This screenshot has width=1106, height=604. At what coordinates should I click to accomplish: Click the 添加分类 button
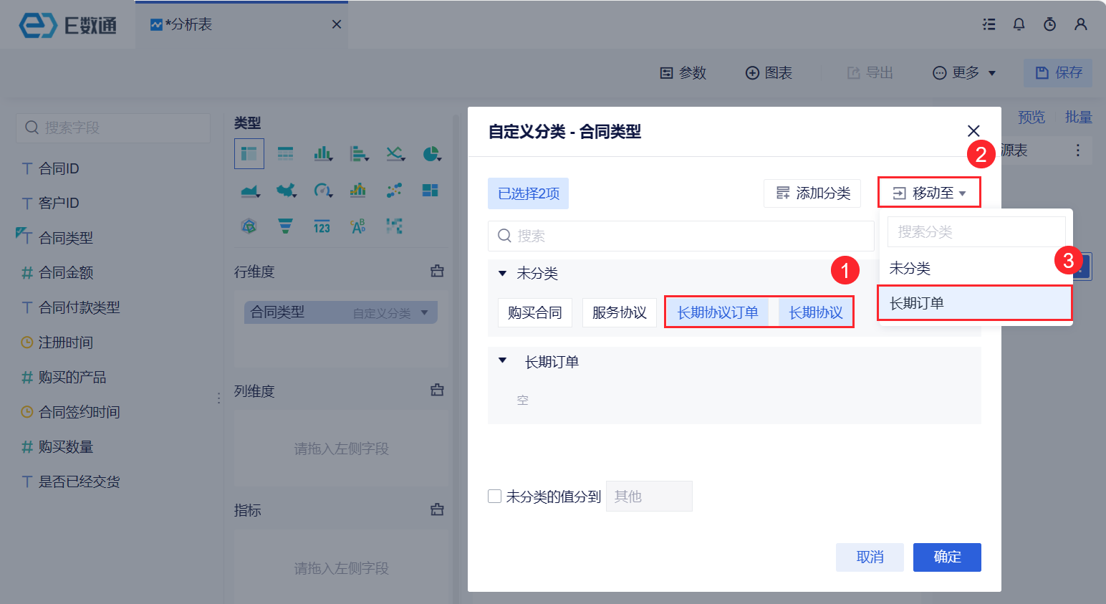point(812,193)
